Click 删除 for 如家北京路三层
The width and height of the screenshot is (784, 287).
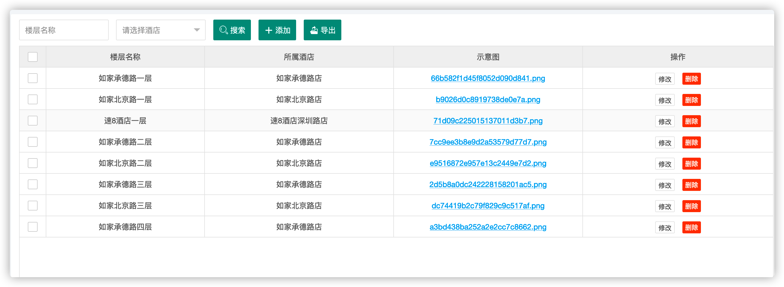coord(691,206)
